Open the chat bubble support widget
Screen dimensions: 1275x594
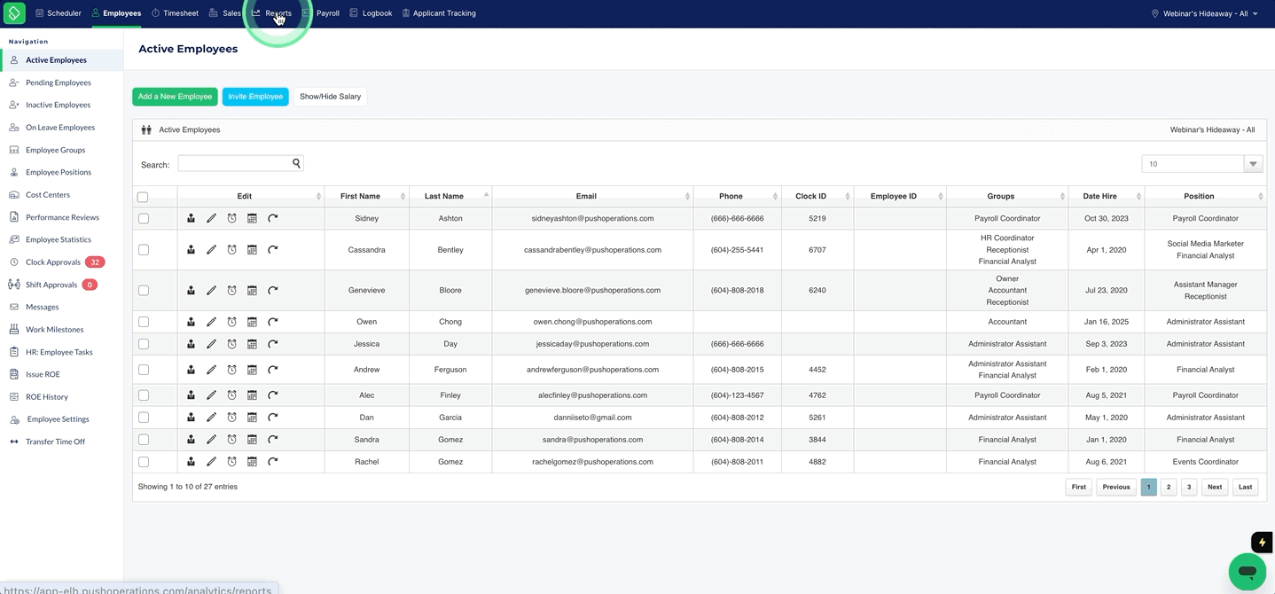point(1247,572)
